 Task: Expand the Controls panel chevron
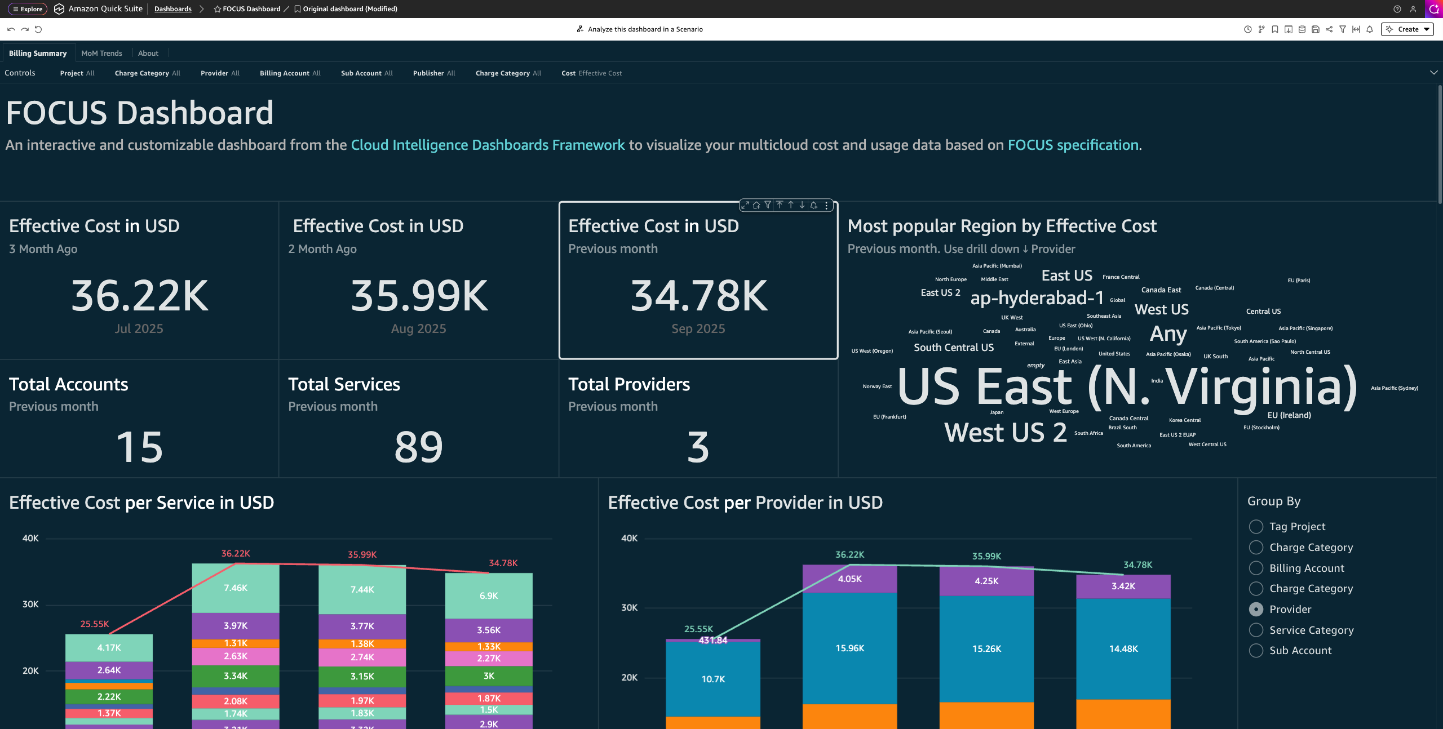click(1434, 73)
